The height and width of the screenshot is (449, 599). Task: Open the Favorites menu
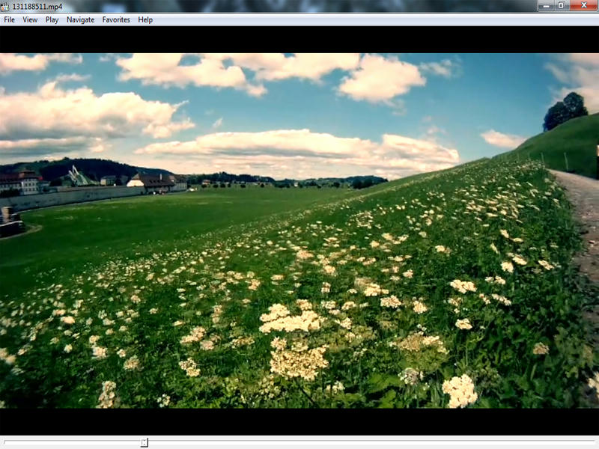116,19
